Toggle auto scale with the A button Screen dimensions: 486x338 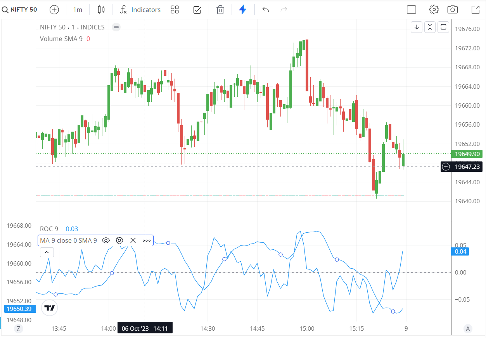pos(468,329)
